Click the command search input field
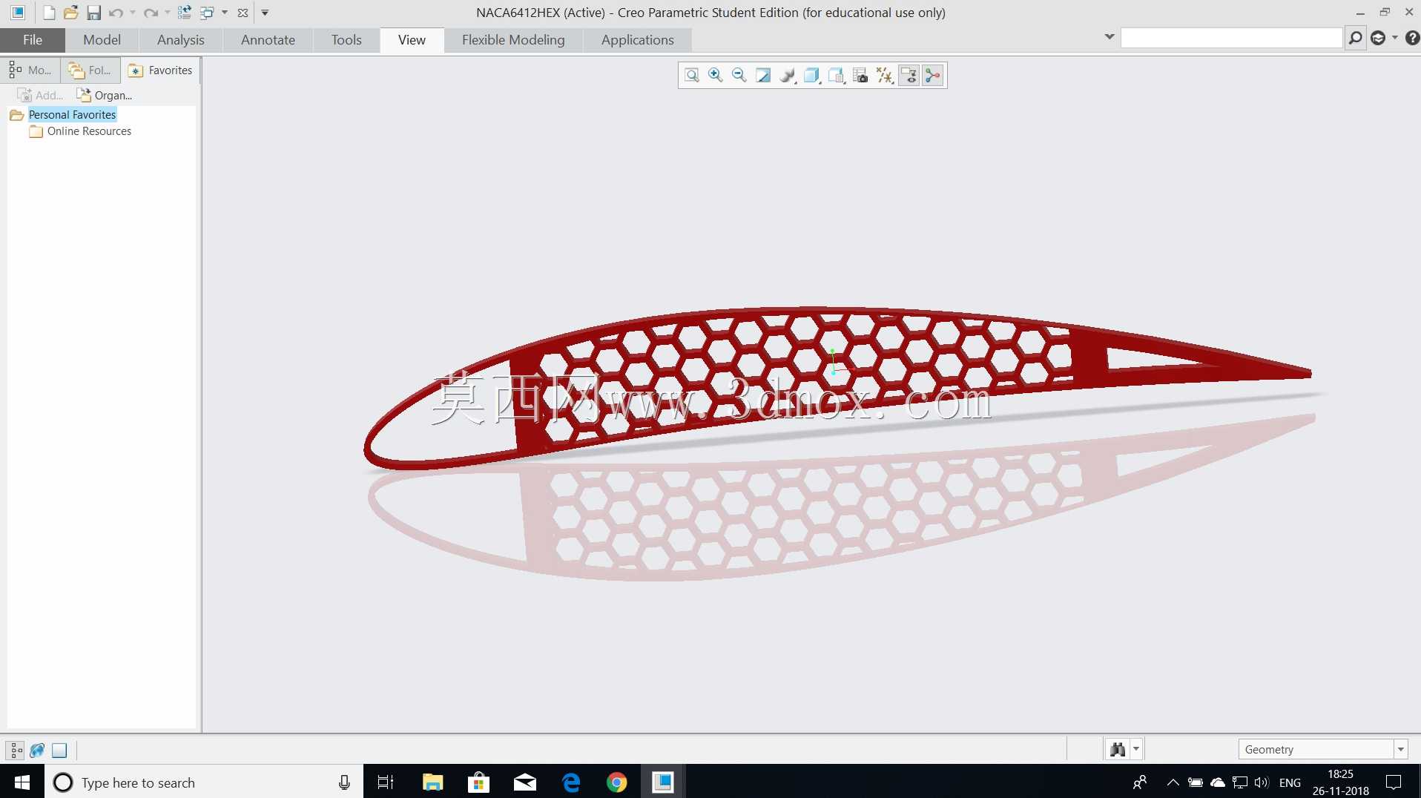The height and width of the screenshot is (798, 1421). coord(1231,38)
